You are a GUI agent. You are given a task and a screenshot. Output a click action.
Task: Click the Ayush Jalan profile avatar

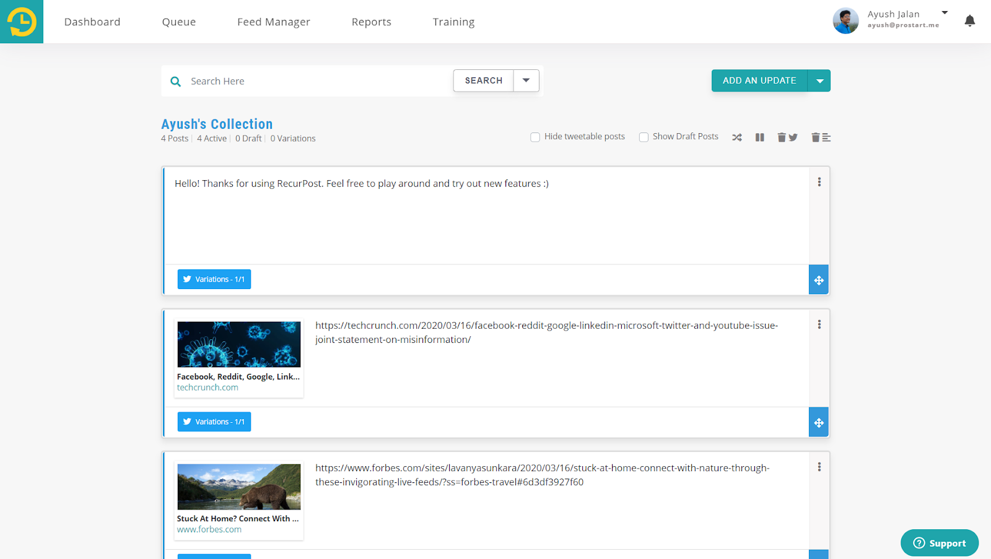point(845,21)
